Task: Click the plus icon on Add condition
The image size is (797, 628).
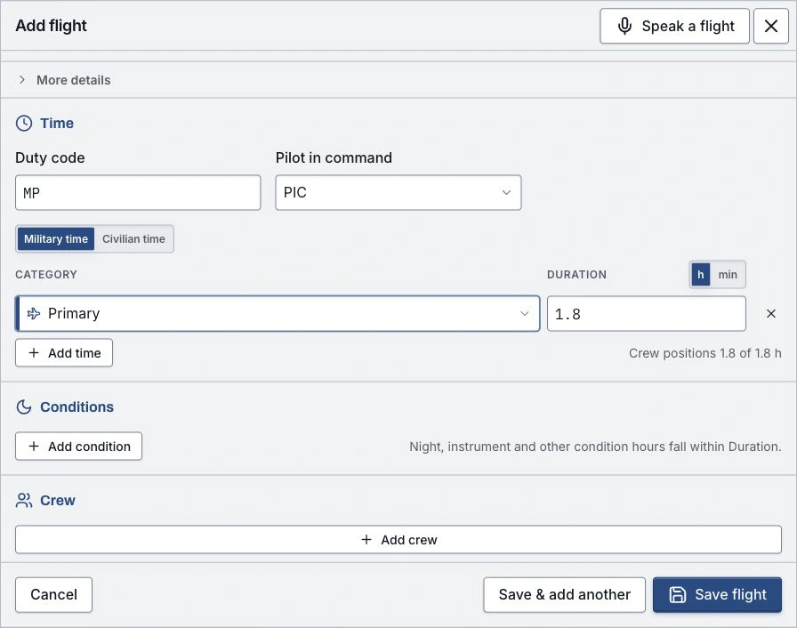Action: click(34, 447)
